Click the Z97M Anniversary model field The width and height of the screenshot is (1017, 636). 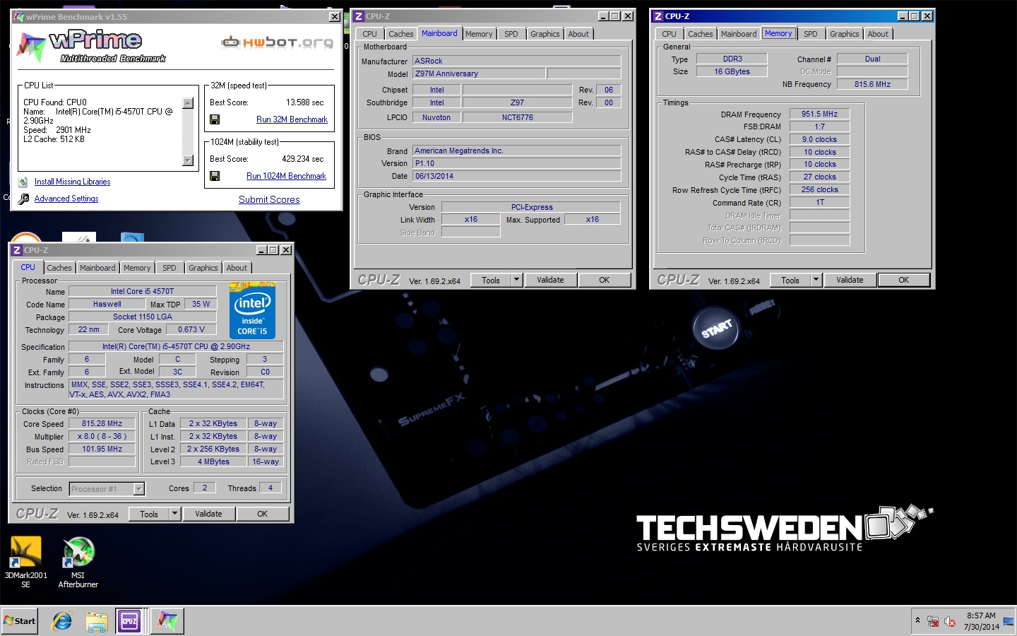coord(479,73)
